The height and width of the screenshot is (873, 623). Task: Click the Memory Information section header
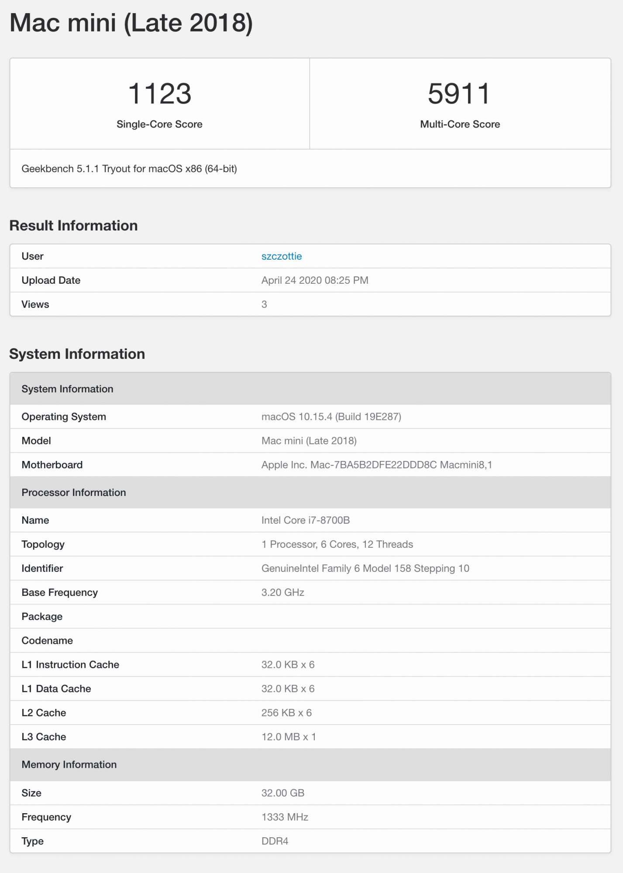tap(310, 765)
